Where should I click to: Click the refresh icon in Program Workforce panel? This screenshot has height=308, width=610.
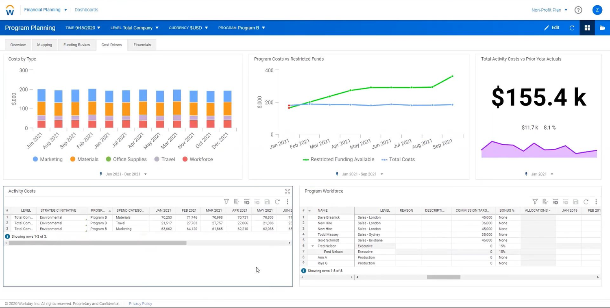click(586, 202)
